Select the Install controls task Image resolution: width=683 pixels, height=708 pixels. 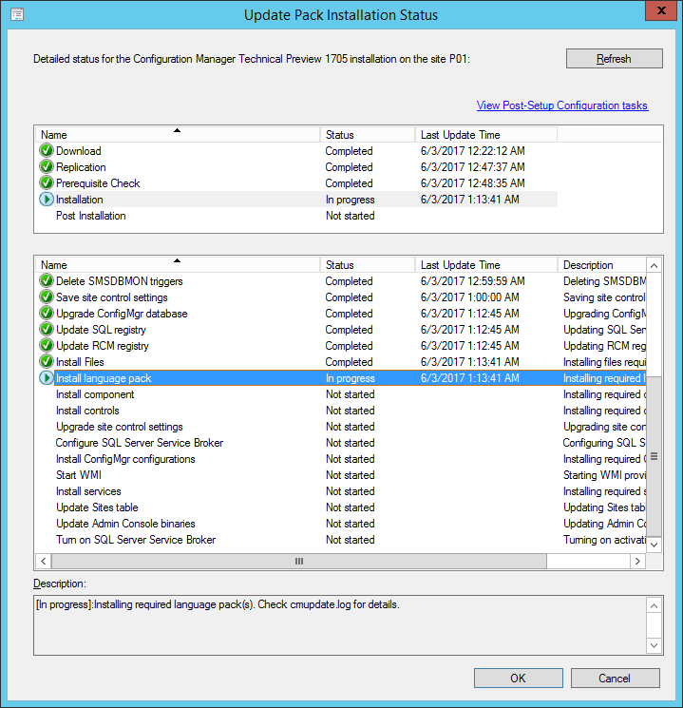(x=341, y=411)
